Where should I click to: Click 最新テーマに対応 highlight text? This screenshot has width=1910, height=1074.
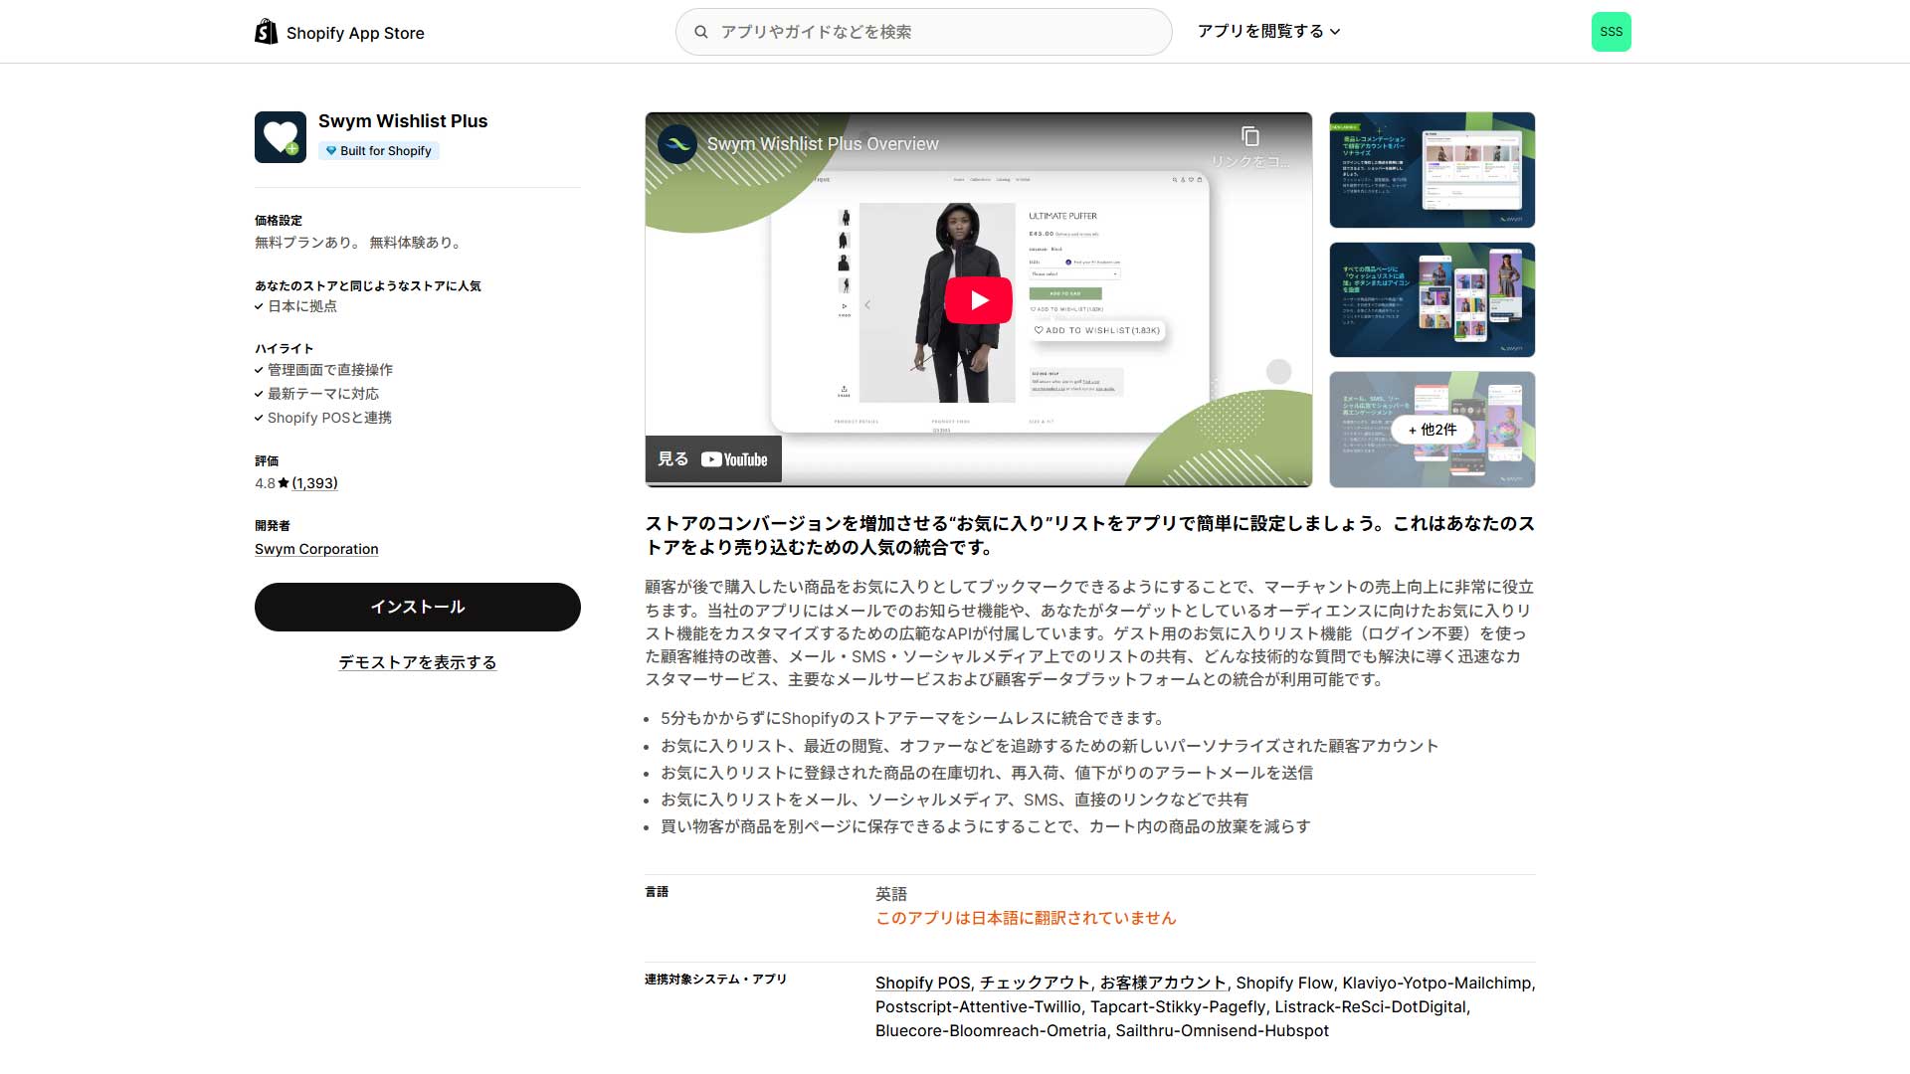pos(323,394)
